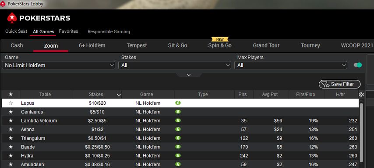The height and width of the screenshot is (168, 374).
Task: Open the Quick Seat tab
Action: [x=16, y=31]
